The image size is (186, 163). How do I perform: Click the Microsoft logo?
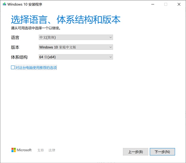(21, 150)
